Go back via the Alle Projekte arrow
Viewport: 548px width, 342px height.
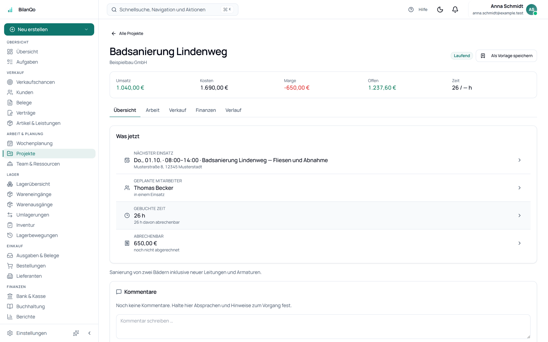114,34
